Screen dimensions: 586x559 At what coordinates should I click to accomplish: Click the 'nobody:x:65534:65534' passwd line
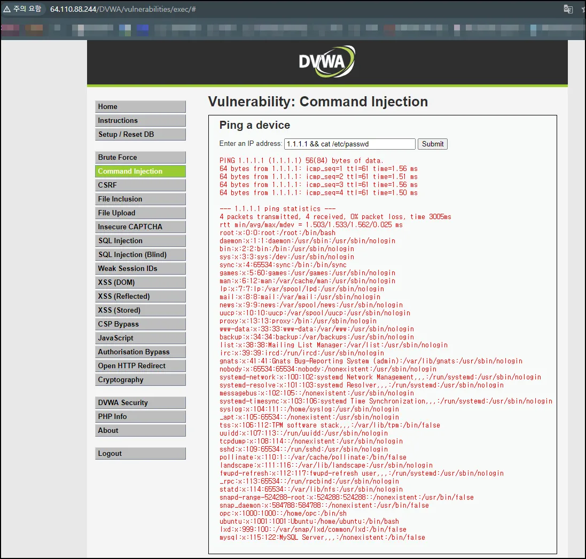(x=328, y=369)
